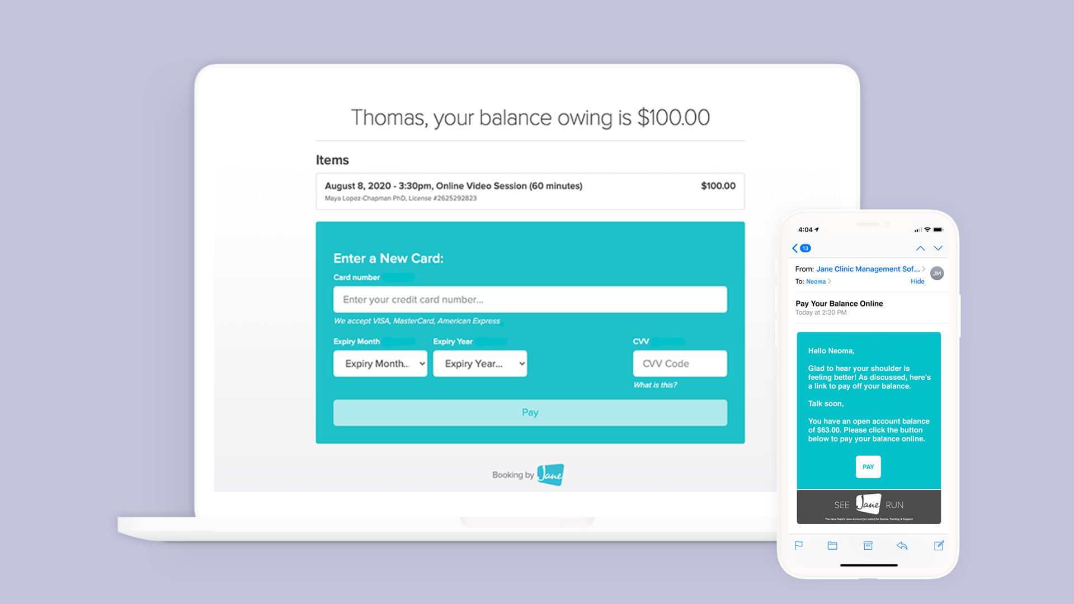
Task: Click card number input field
Action: tap(530, 299)
